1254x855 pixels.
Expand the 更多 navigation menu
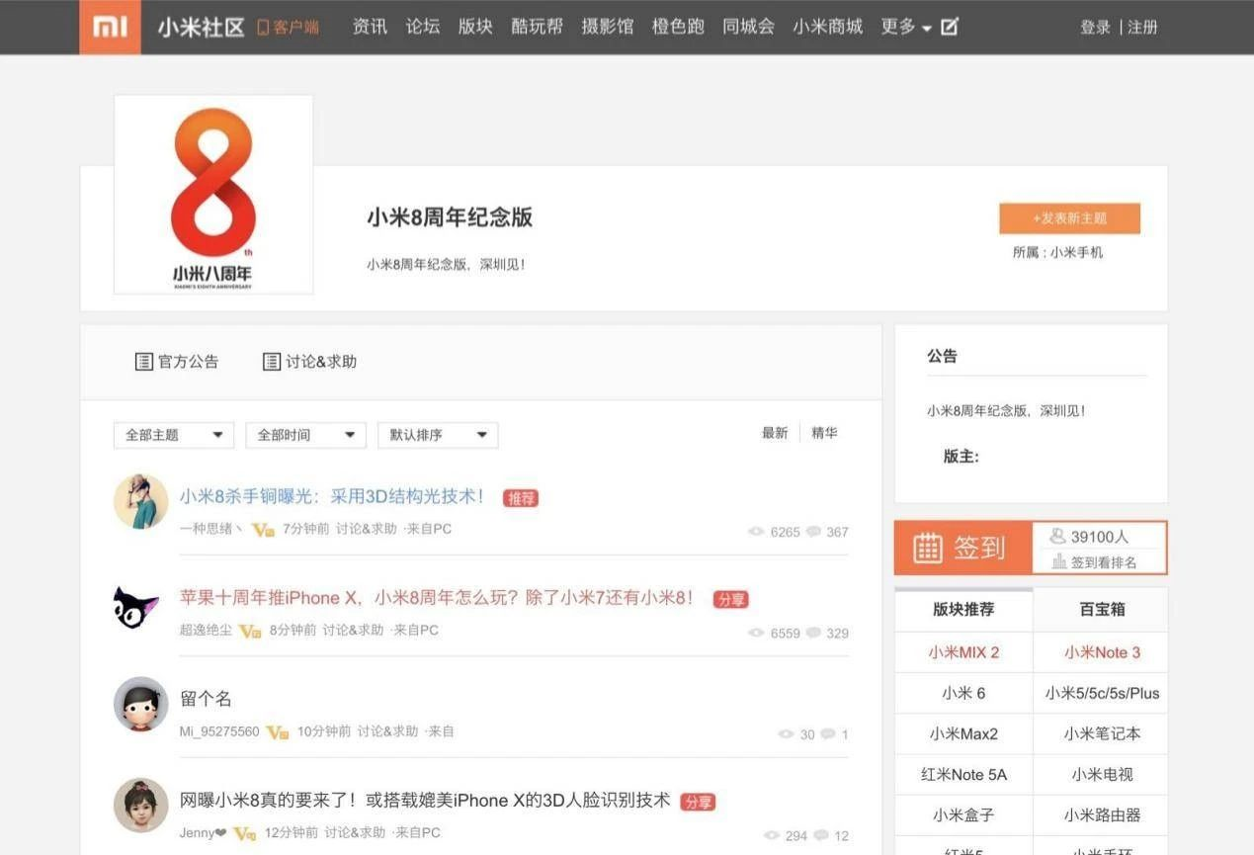pos(905,27)
